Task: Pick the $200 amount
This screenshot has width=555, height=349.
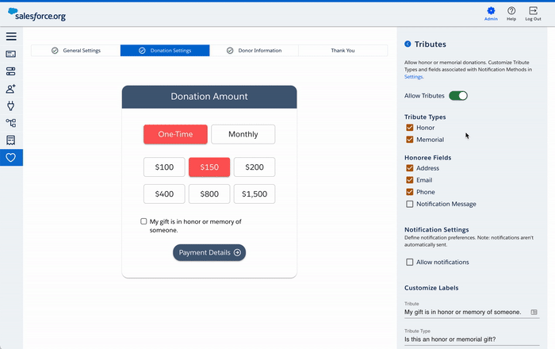Action: coord(255,167)
